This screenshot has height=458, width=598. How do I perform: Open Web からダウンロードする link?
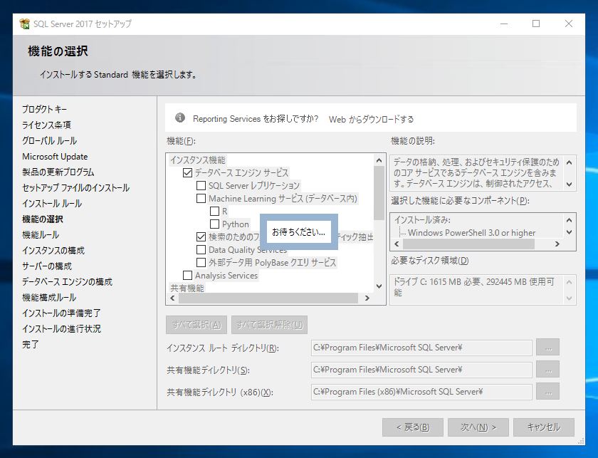coord(371,119)
